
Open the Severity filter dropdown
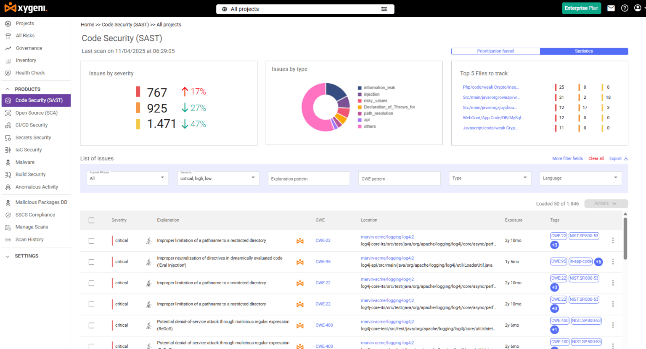(218, 178)
